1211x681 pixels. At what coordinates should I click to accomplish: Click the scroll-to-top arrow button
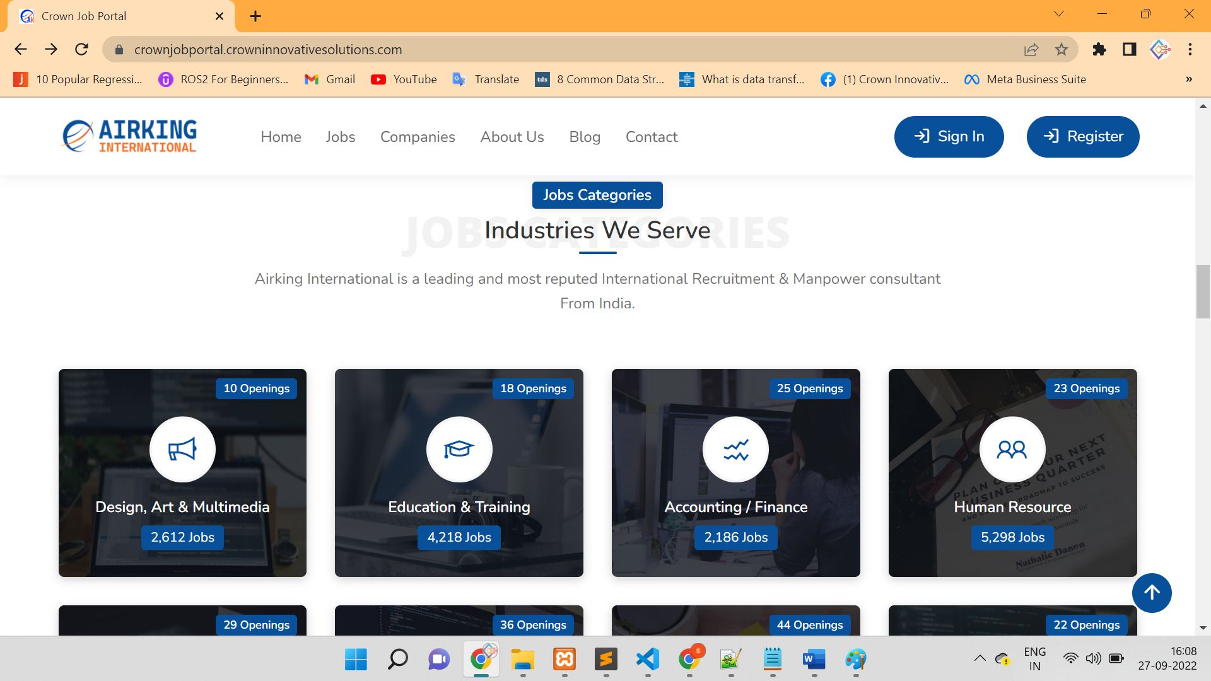click(x=1152, y=593)
